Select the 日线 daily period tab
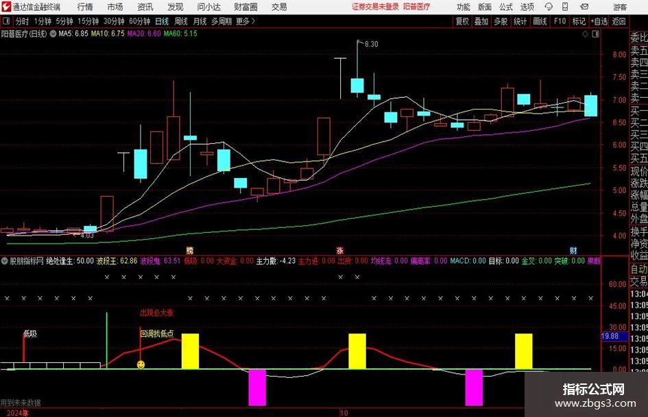Viewport: 648px width, 417px height. (162, 21)
